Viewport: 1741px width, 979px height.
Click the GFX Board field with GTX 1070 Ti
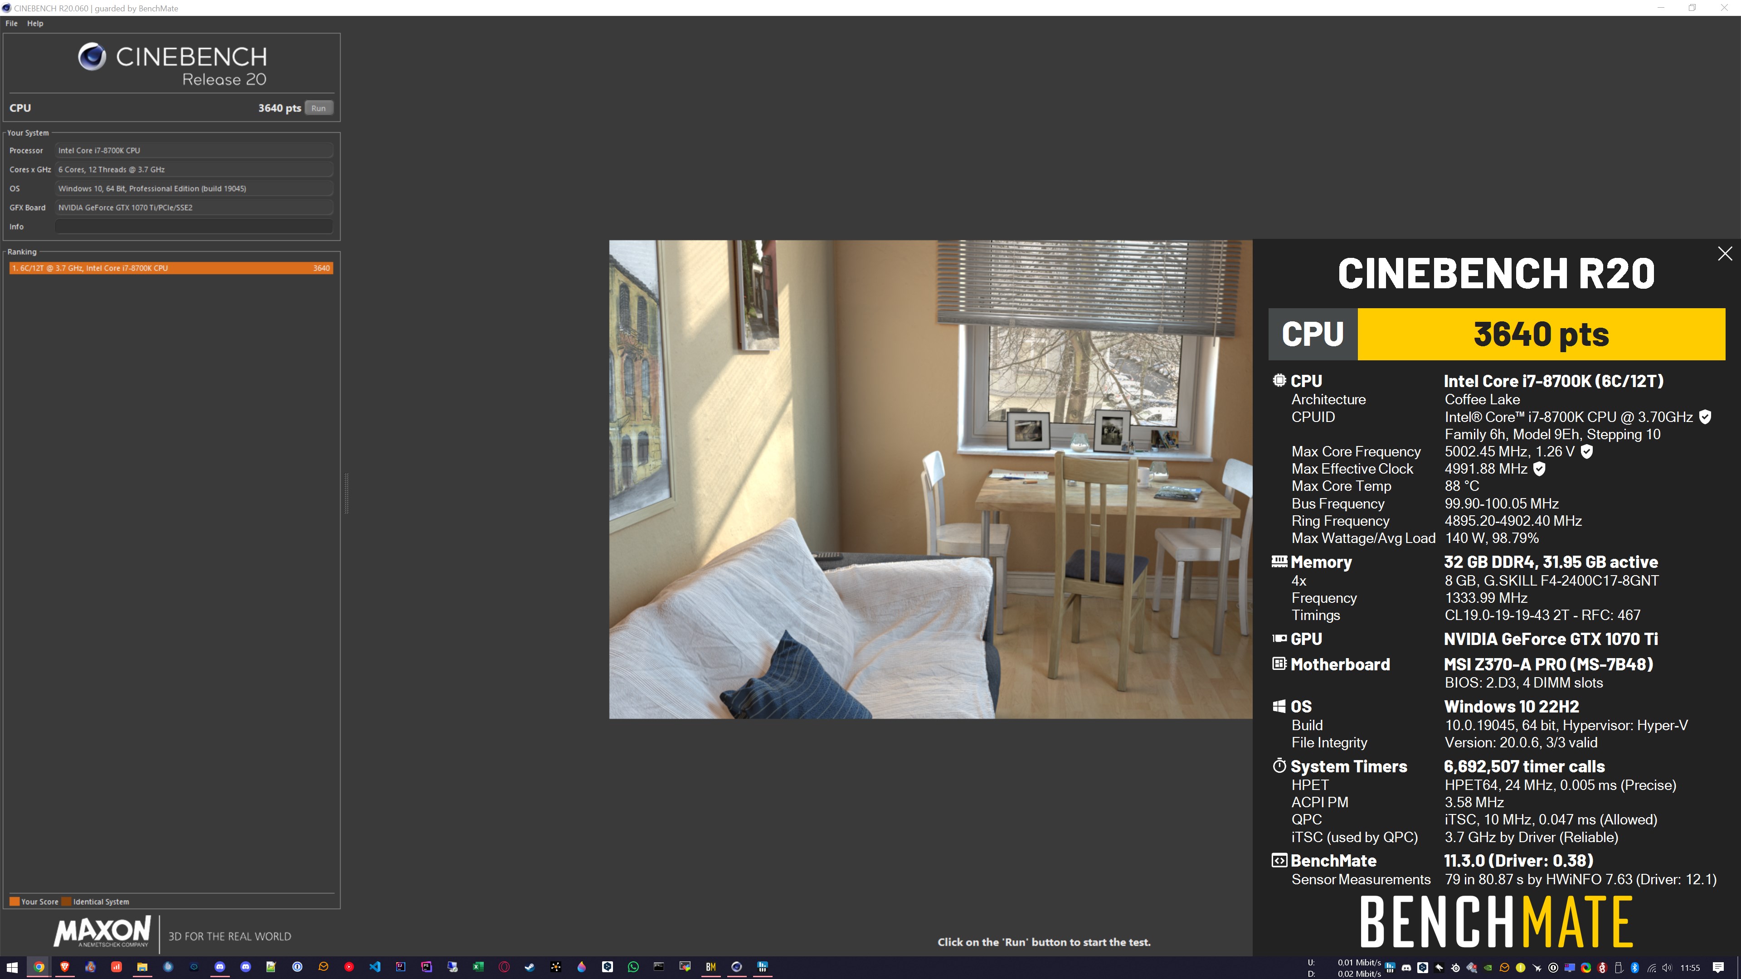[194, 208]
